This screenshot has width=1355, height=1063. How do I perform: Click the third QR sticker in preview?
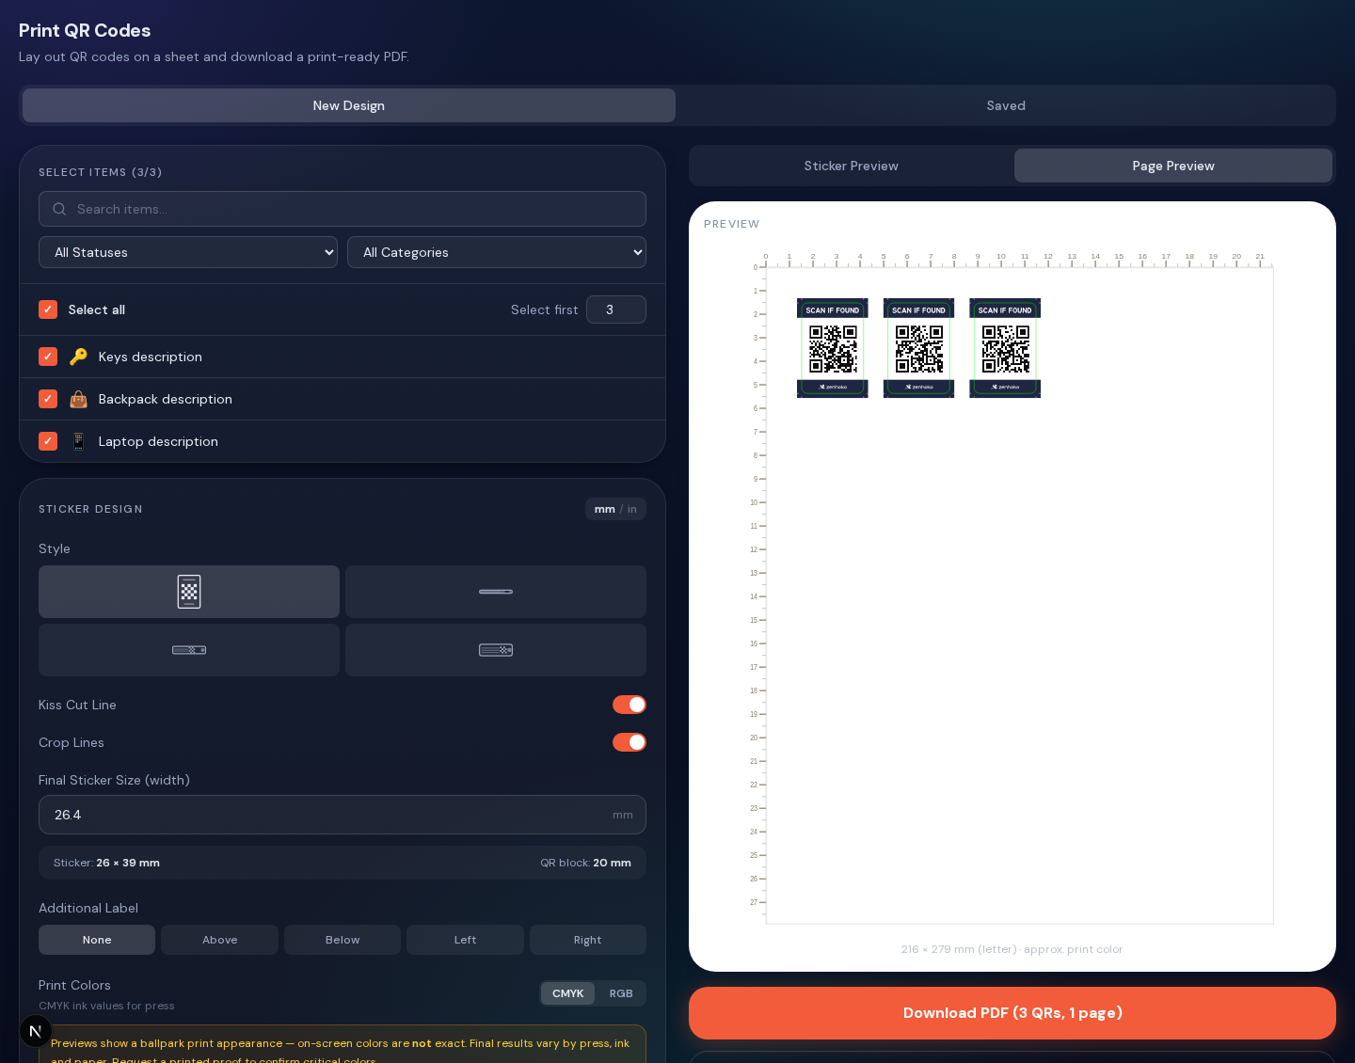coord(1005,348)
